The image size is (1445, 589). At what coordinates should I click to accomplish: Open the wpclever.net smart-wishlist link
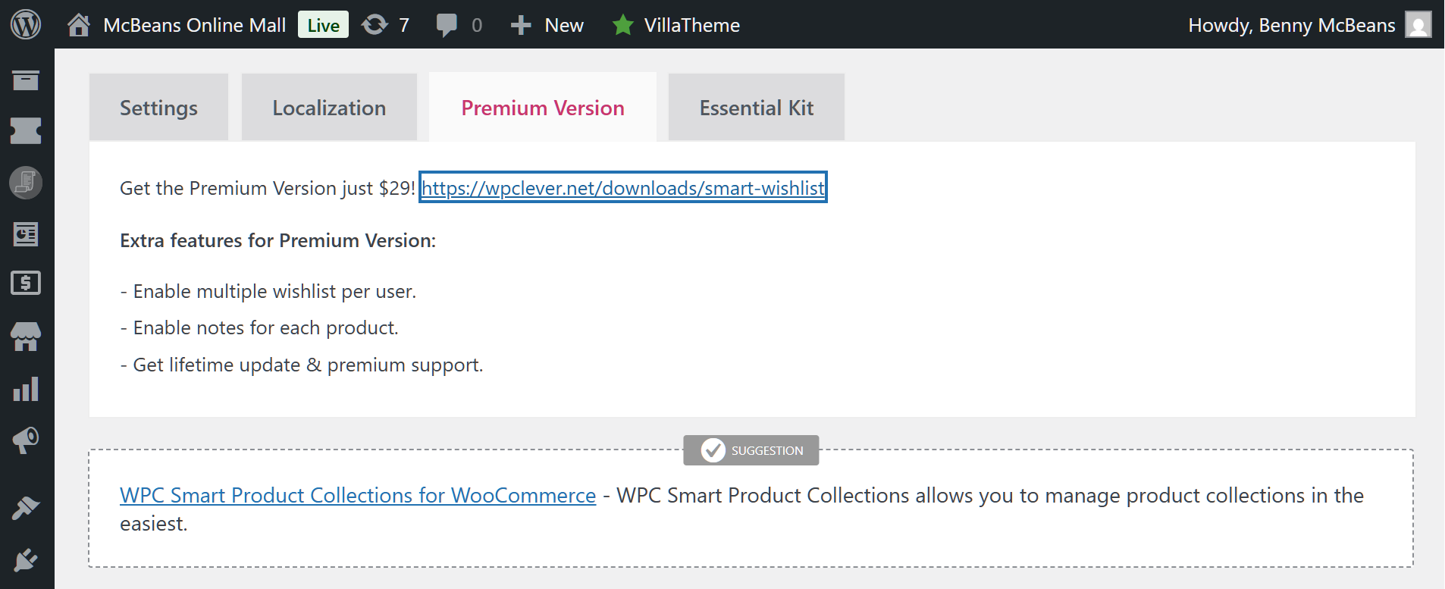622,188
